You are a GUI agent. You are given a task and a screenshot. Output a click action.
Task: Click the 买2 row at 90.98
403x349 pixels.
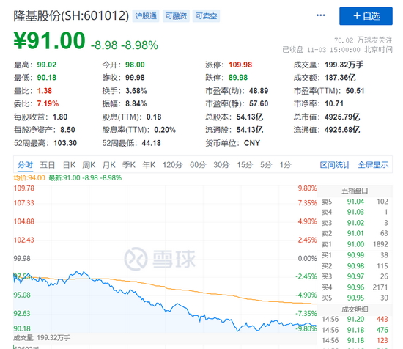point(355,266)
